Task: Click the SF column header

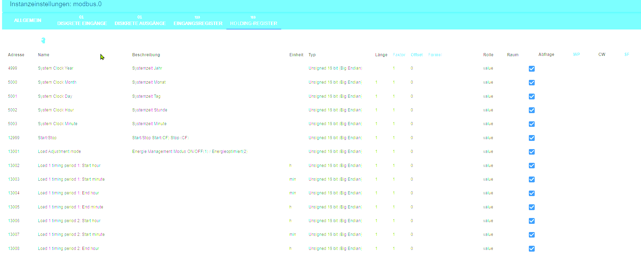Action: tap(627, 55)
